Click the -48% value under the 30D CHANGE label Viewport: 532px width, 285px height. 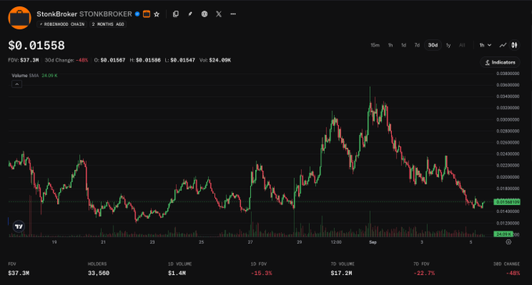coord(513,273)
